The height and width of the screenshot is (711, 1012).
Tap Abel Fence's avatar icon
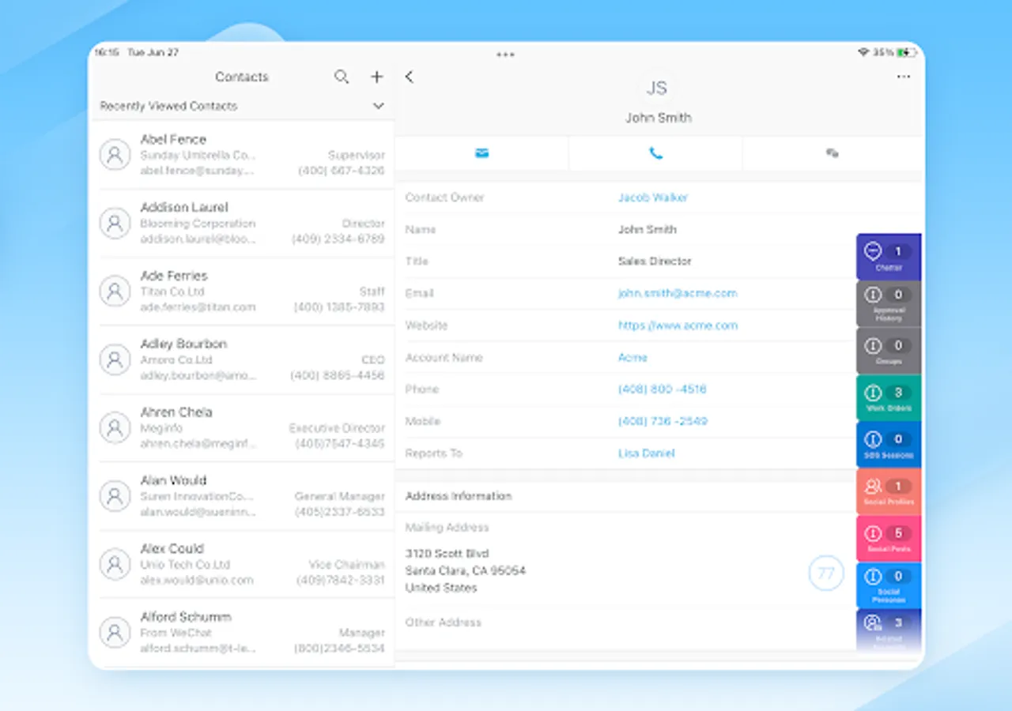(115, 155)
